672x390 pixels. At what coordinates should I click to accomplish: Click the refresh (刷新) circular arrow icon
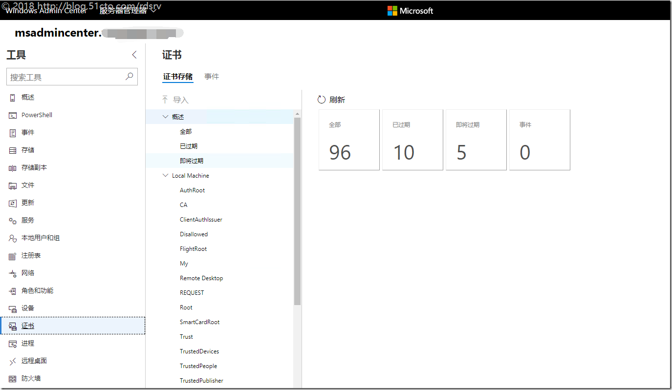[x=321, y=100]
